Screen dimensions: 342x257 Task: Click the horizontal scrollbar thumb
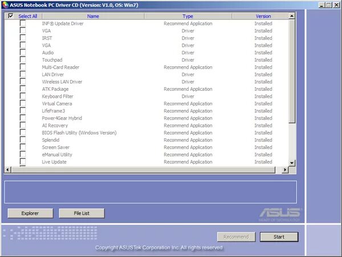pyautogui.click(x=143, y=170)
